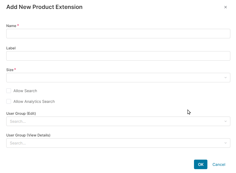Click the "User Group (View Details)" label text
The height and width of the screenshot is (173, 236).
(x=28, y=135)
